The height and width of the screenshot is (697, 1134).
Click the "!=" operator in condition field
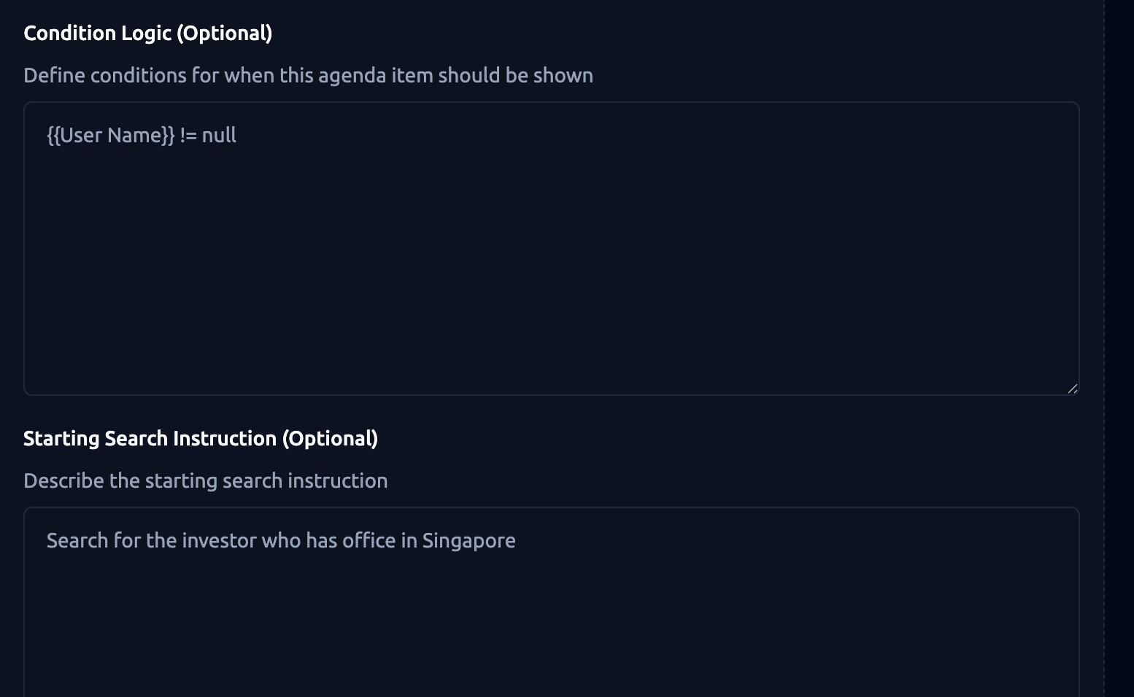pyautogui.click(x=188, y=136)
